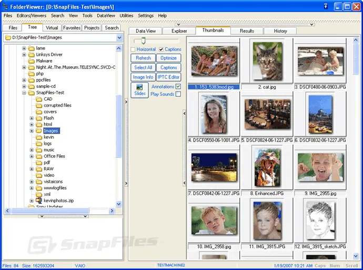The image size is (363, 270).
Task: Expand the music folder node
Action: click(32, 150)
